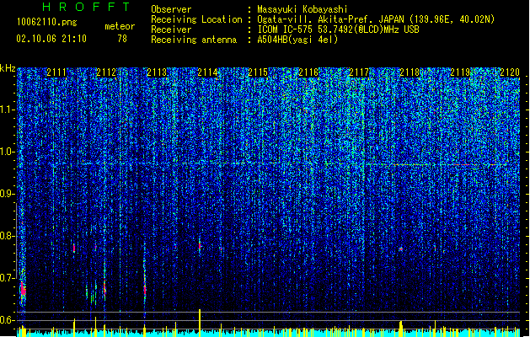Click the 'Observer' field label
This screenshot has height=337, width=530.
pos(171,9)
